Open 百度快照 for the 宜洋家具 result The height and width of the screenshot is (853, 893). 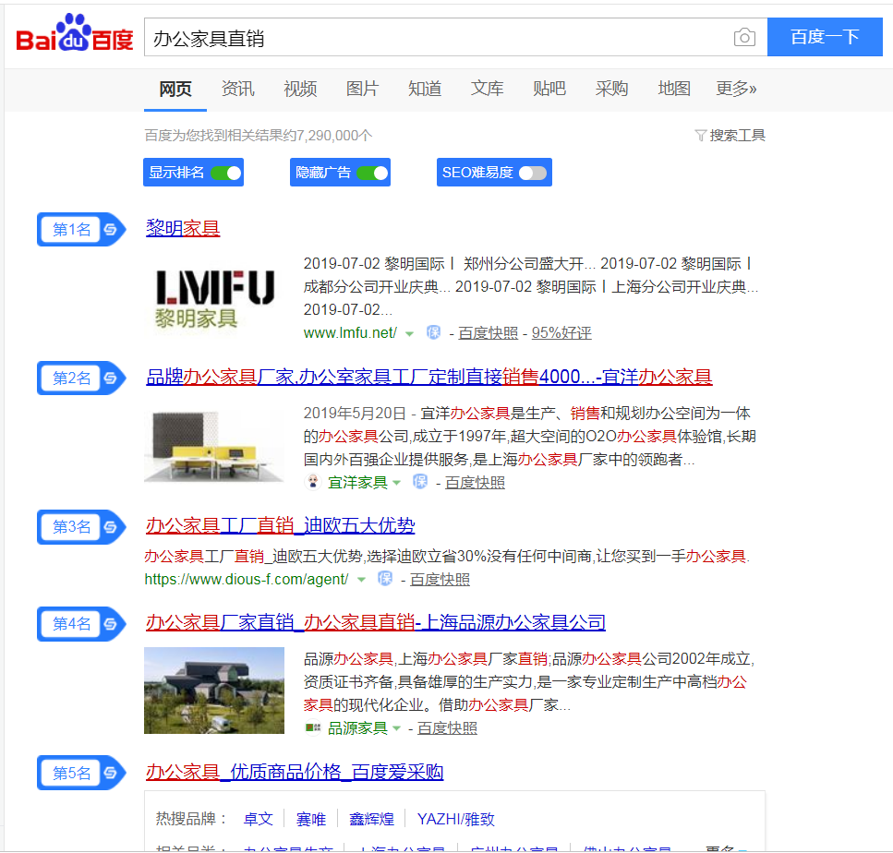tap(475, 483)
